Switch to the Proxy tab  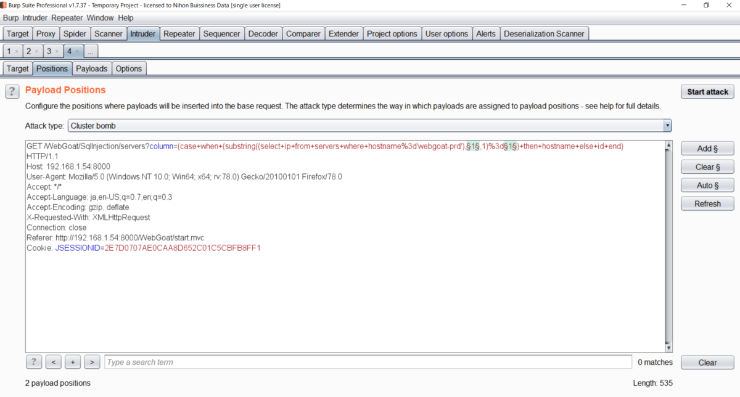tap(46, 33)
